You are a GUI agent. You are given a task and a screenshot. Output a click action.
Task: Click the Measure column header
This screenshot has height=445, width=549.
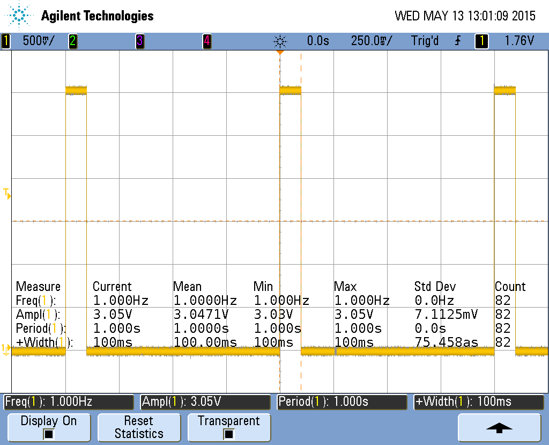coord(38,287)
